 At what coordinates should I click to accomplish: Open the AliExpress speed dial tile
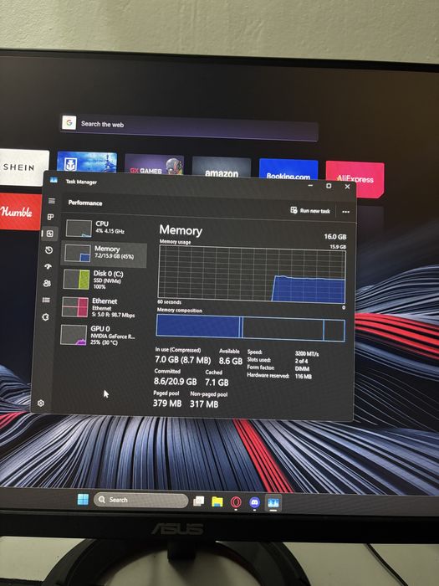pyautogui.click(x=355, y=179)
